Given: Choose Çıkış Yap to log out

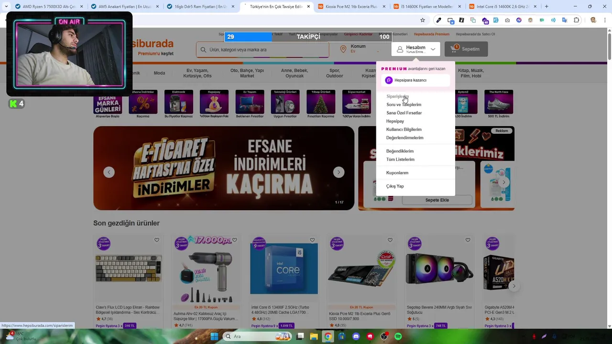Looking at the screenshot, I should [x=395, y=186].
